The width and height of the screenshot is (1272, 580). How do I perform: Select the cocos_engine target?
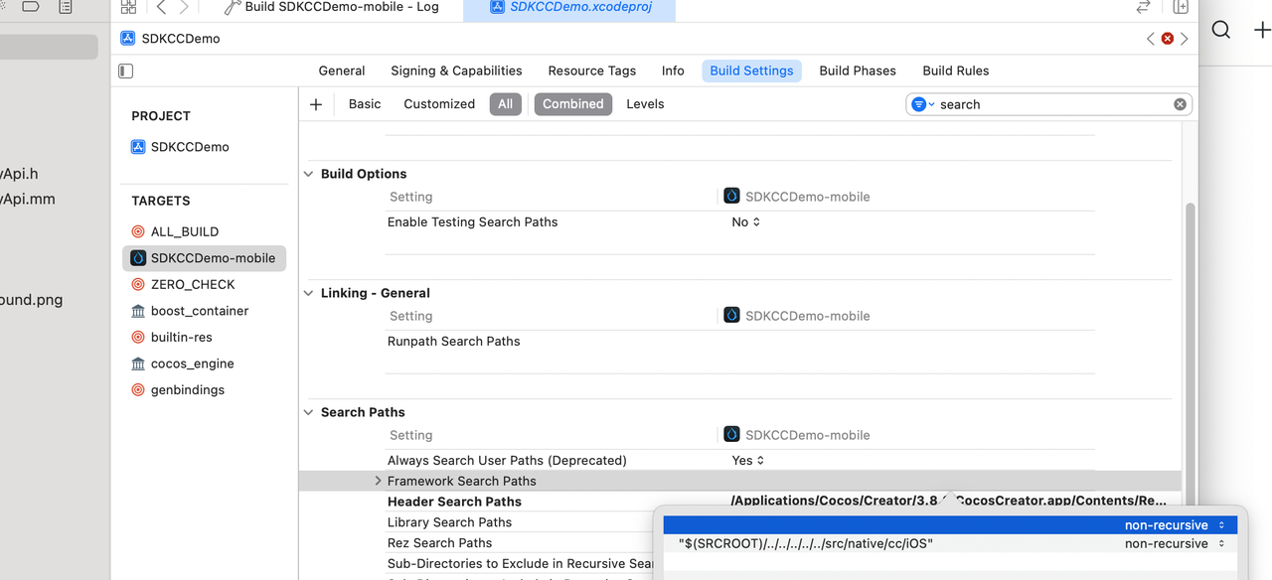193,363
